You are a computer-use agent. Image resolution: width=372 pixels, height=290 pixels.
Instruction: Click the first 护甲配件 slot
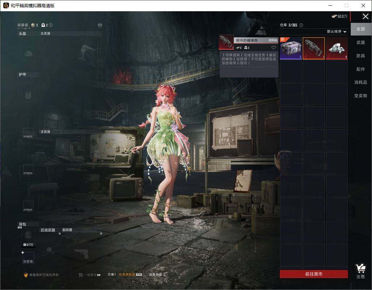(28, 133)
